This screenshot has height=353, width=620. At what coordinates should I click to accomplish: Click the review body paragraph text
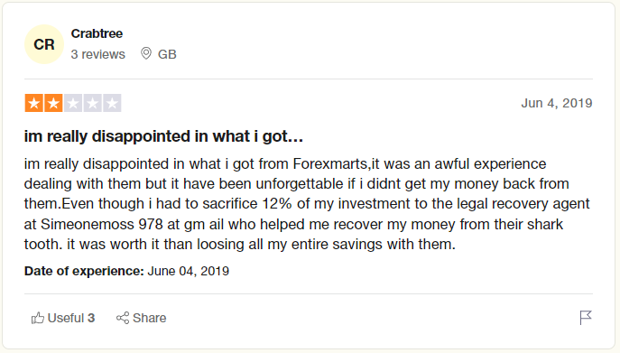click(307, 204)
